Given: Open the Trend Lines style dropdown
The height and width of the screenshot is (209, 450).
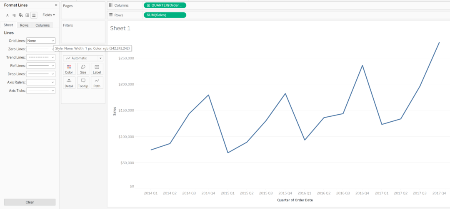Looking at the screenshot, I should 41,57.
